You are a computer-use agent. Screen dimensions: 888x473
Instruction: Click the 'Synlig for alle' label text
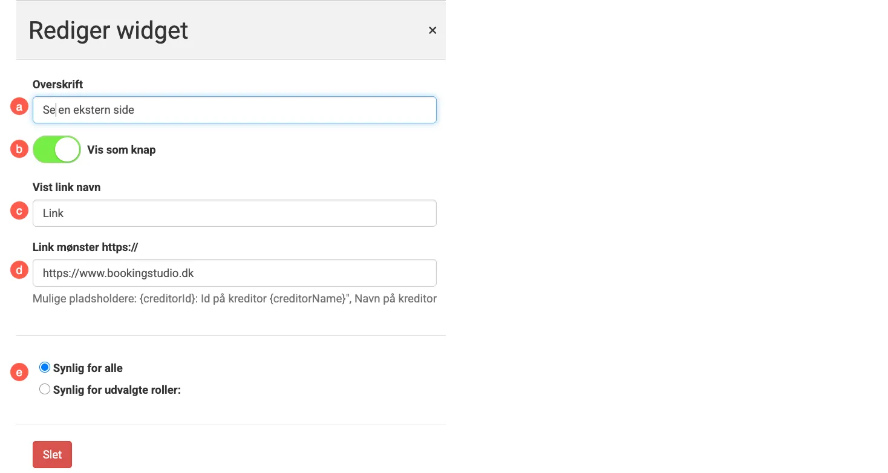pos(88,367)
